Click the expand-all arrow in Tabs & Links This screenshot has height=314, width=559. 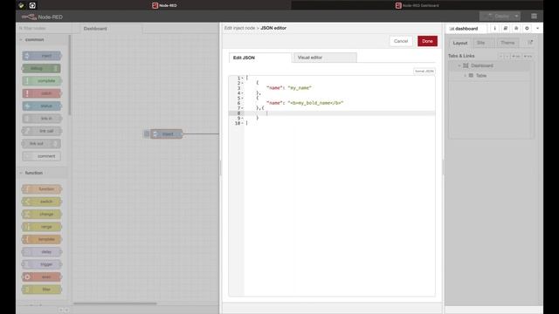pyautogui.click(x=507, y=56)
